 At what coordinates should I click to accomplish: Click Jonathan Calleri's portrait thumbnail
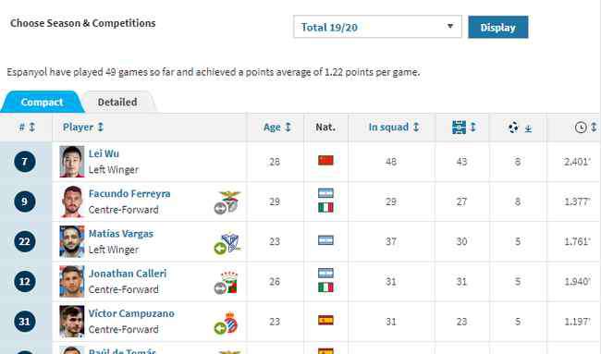pos(72,282)
